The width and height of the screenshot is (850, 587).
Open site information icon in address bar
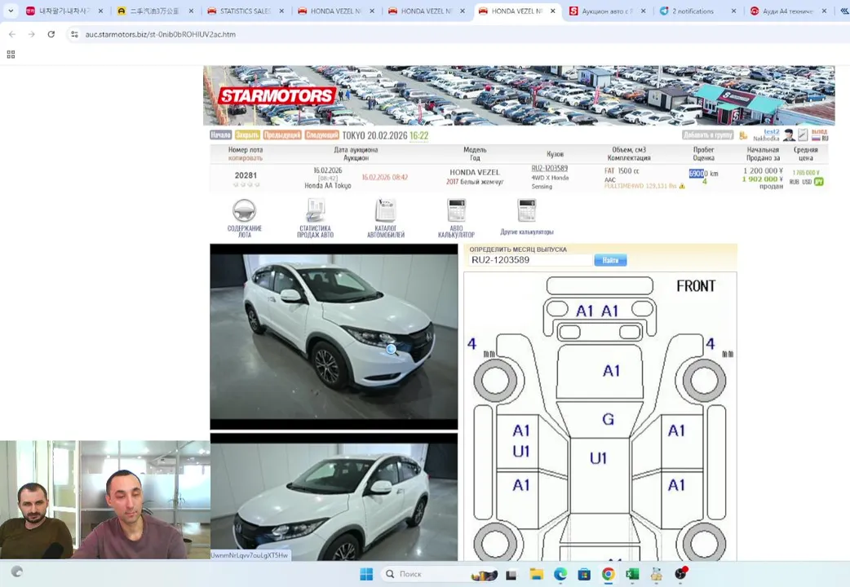[74, 34]
